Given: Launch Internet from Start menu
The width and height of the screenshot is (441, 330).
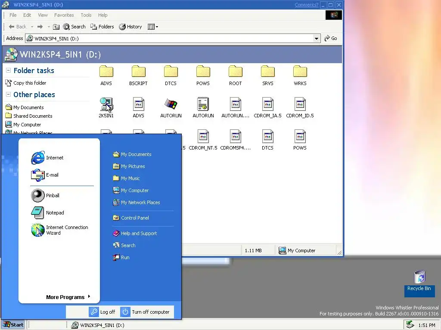Looking at the screenshot, I should (47, 158).
